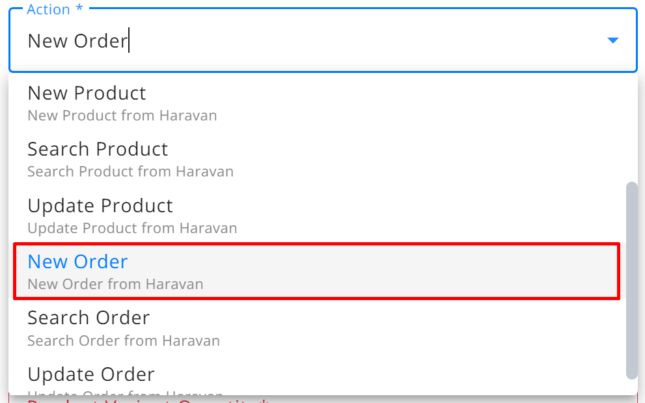
Task: Click the 'Update Product' option title
Action: pyautogui.click(x=100, y=206)
